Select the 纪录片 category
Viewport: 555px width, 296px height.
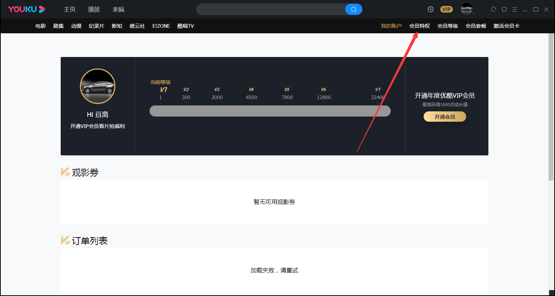(x=96, y=26)
